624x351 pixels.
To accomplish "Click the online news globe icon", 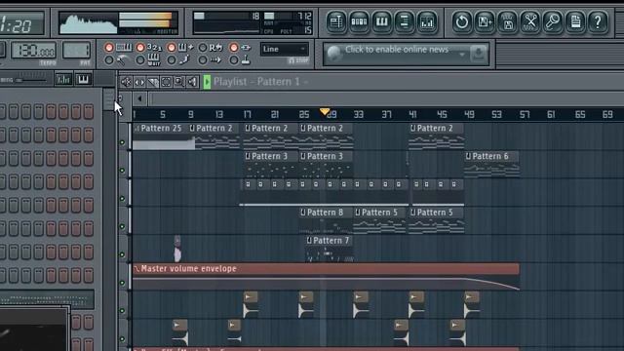I will coord(333,54).
